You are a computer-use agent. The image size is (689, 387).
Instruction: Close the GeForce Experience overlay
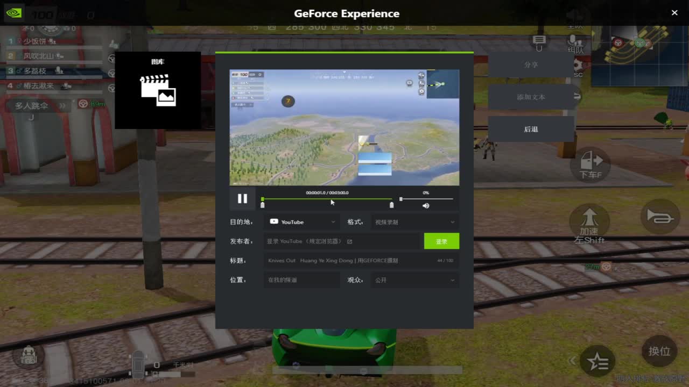pyautogui.click(x=674, y=13)
